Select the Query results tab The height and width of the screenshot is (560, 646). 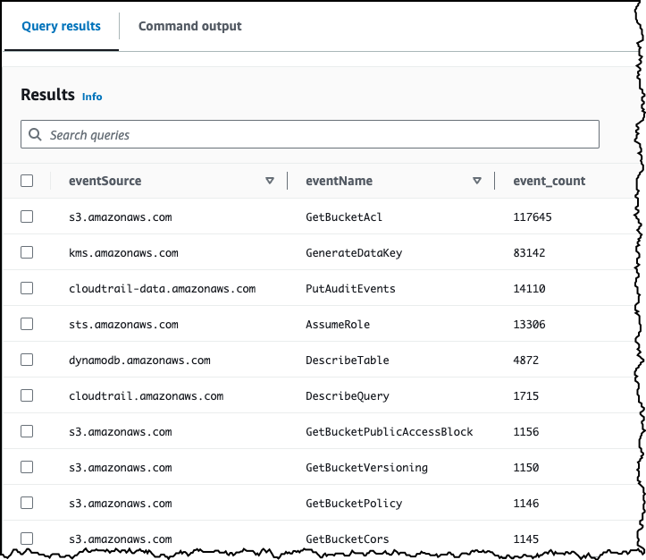61,26
